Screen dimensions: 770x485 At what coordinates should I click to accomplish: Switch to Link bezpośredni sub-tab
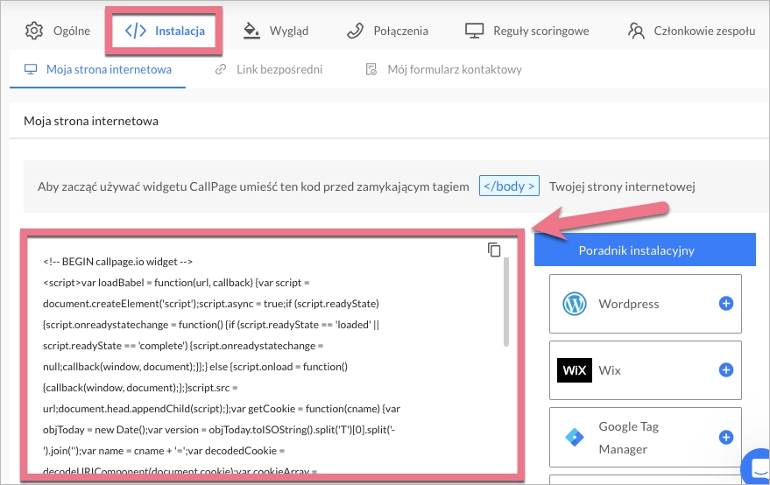pyautogui.click(x=269, y=69)
